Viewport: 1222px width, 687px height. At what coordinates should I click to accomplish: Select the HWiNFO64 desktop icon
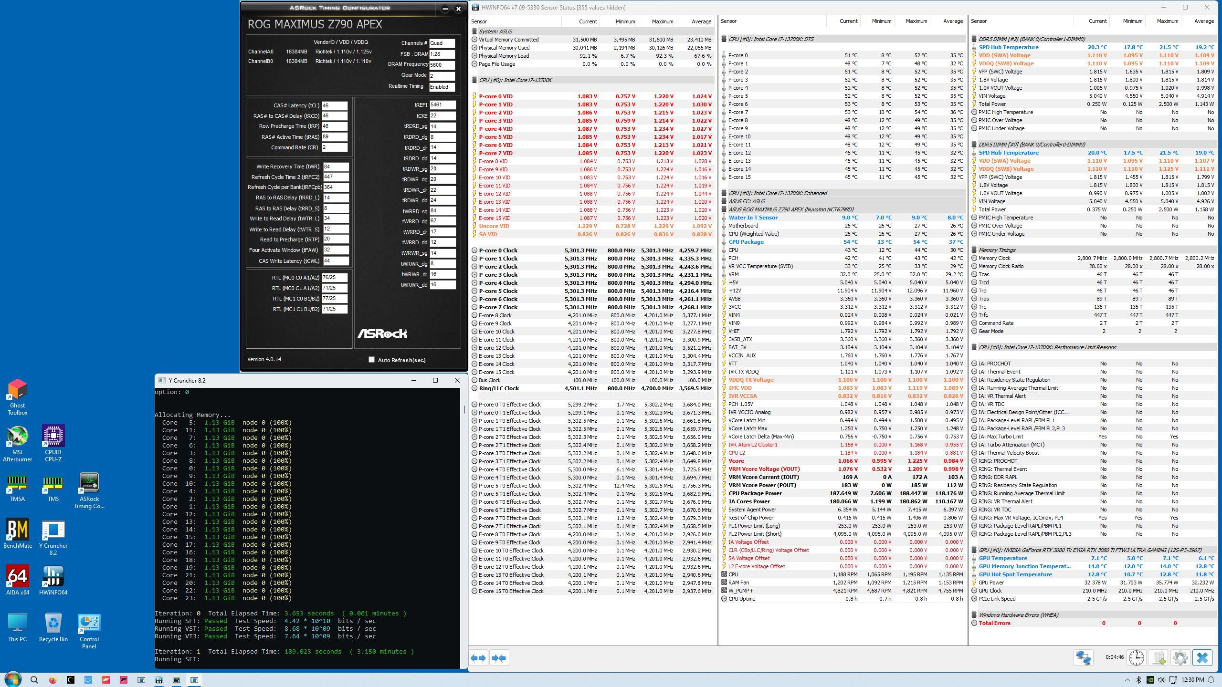pos(53,580)
